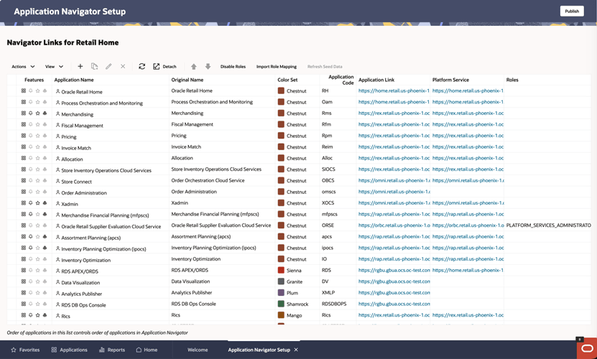Click the Refresh toolbar icon

(x=142, y=66)
